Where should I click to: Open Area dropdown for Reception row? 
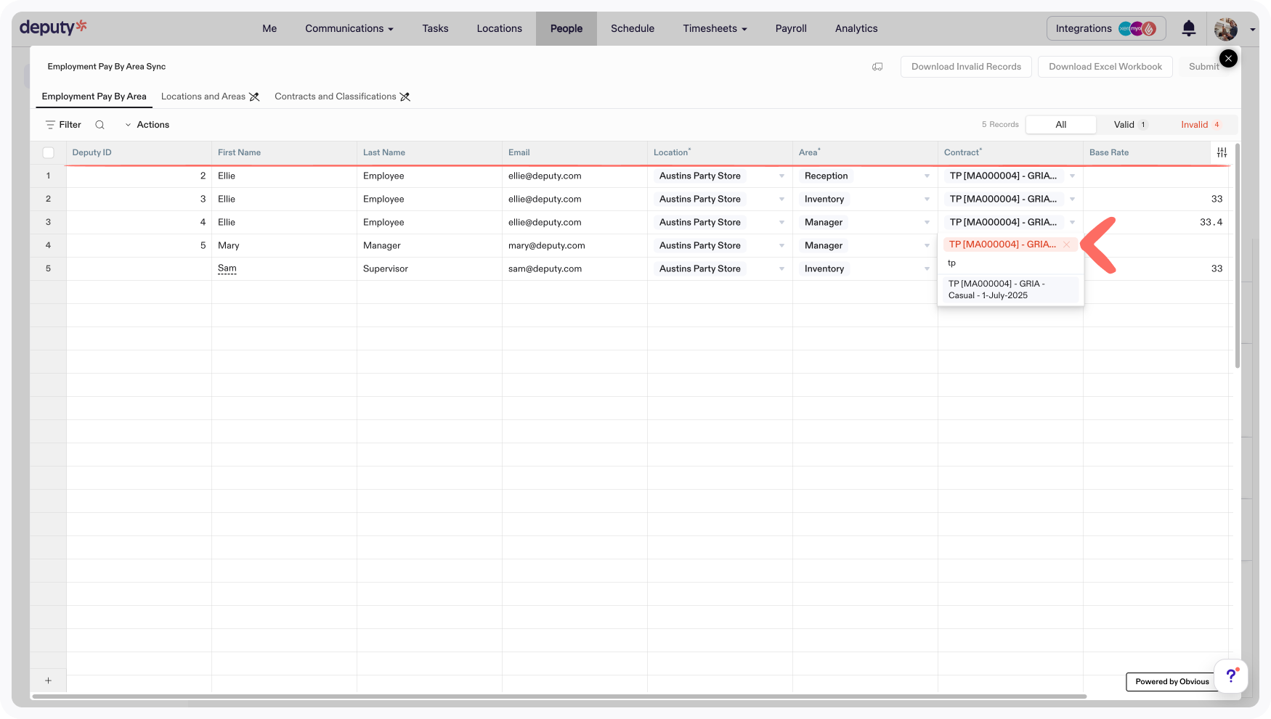tap(927, 176)
